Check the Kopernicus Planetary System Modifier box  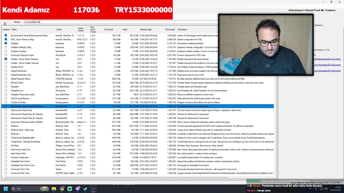[x=6, y=122]
